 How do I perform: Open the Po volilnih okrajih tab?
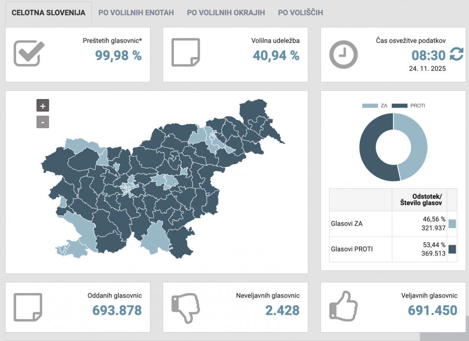point(226,13)
